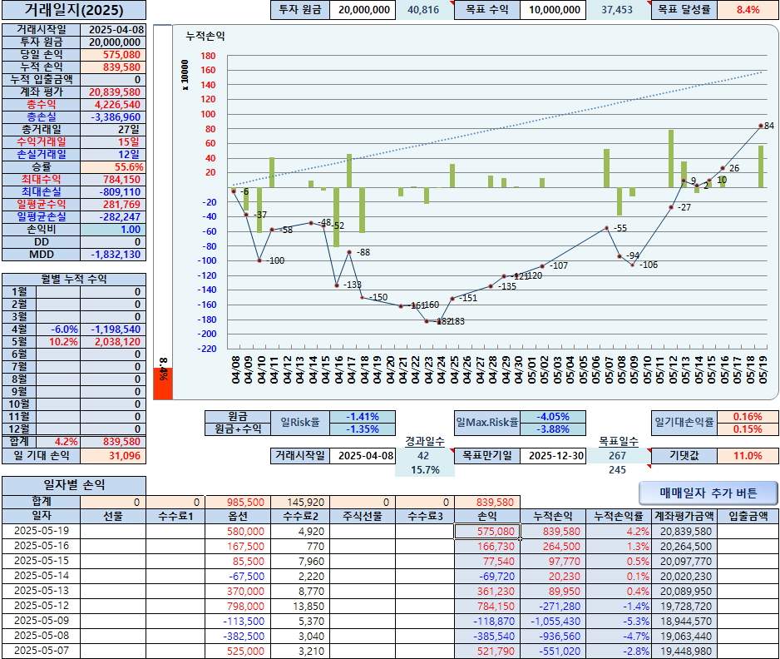
Task: Select the 일평균손실 value -282,247
Action: pos(113,216)
